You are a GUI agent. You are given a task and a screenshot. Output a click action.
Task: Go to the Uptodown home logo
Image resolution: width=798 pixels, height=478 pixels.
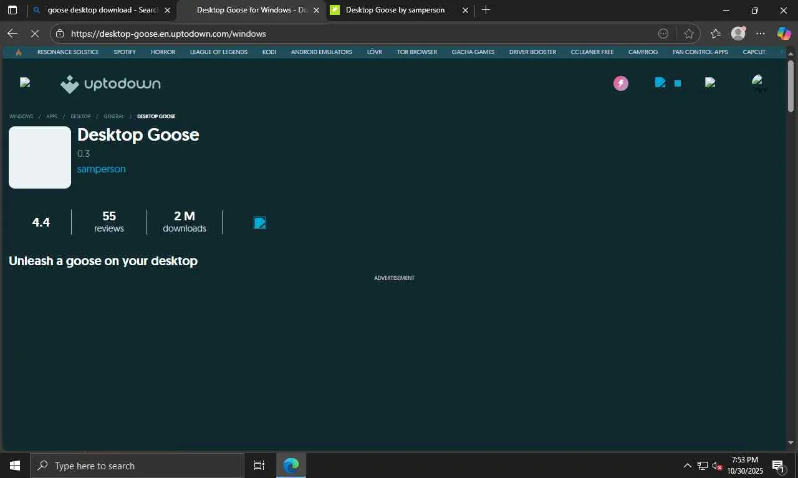pyautogui.click(x=110, y=84)
